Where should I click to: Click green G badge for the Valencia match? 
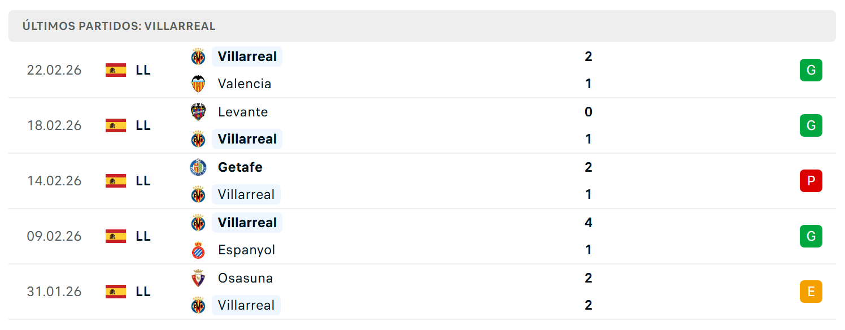[811, 70]
